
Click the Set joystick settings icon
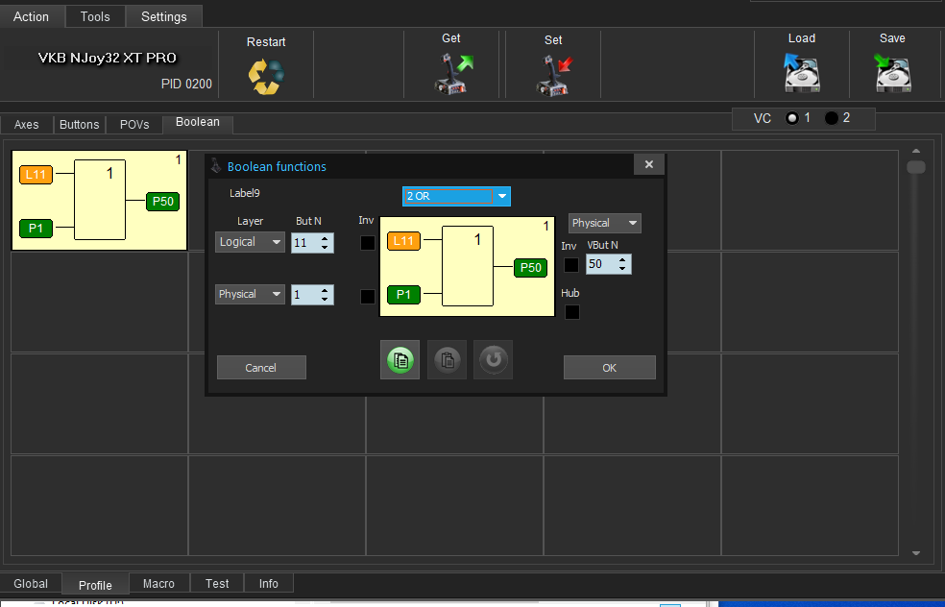553,74
